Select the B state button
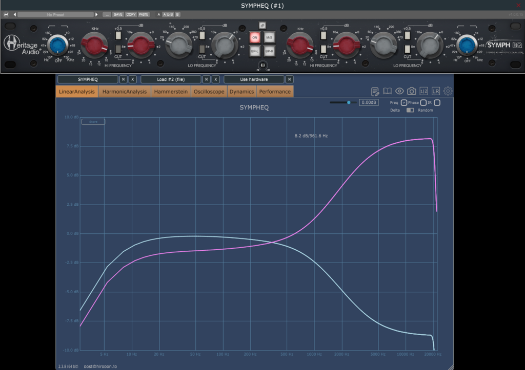 177,14
